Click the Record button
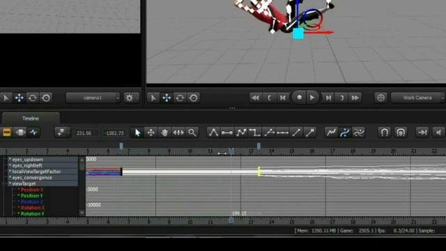Image resolution: width=446 pixels, height=251 pixels. [x=299, y=98]
